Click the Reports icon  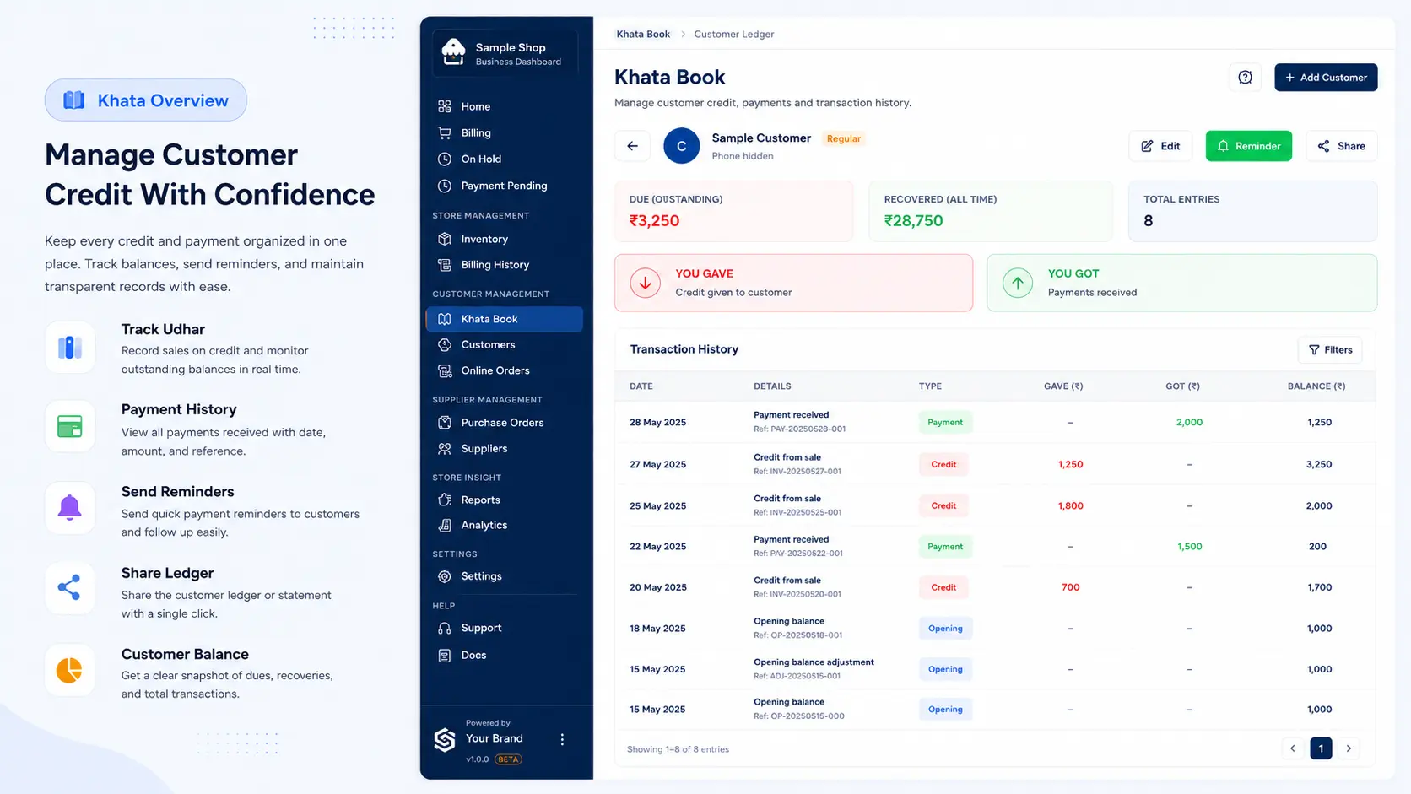(x=445, y=500)
